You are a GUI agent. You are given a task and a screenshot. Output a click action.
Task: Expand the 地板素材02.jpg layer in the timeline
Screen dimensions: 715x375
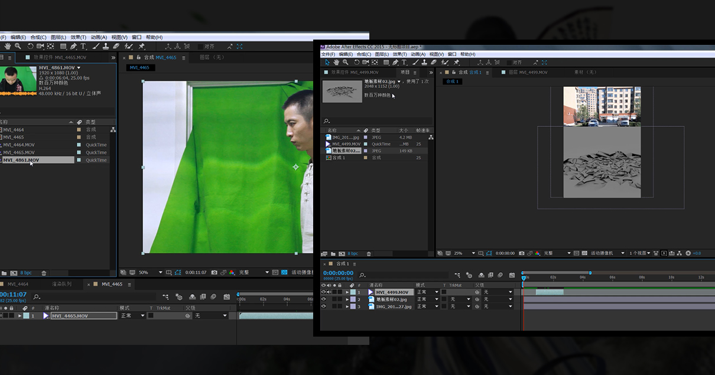(x=347, y=299)
